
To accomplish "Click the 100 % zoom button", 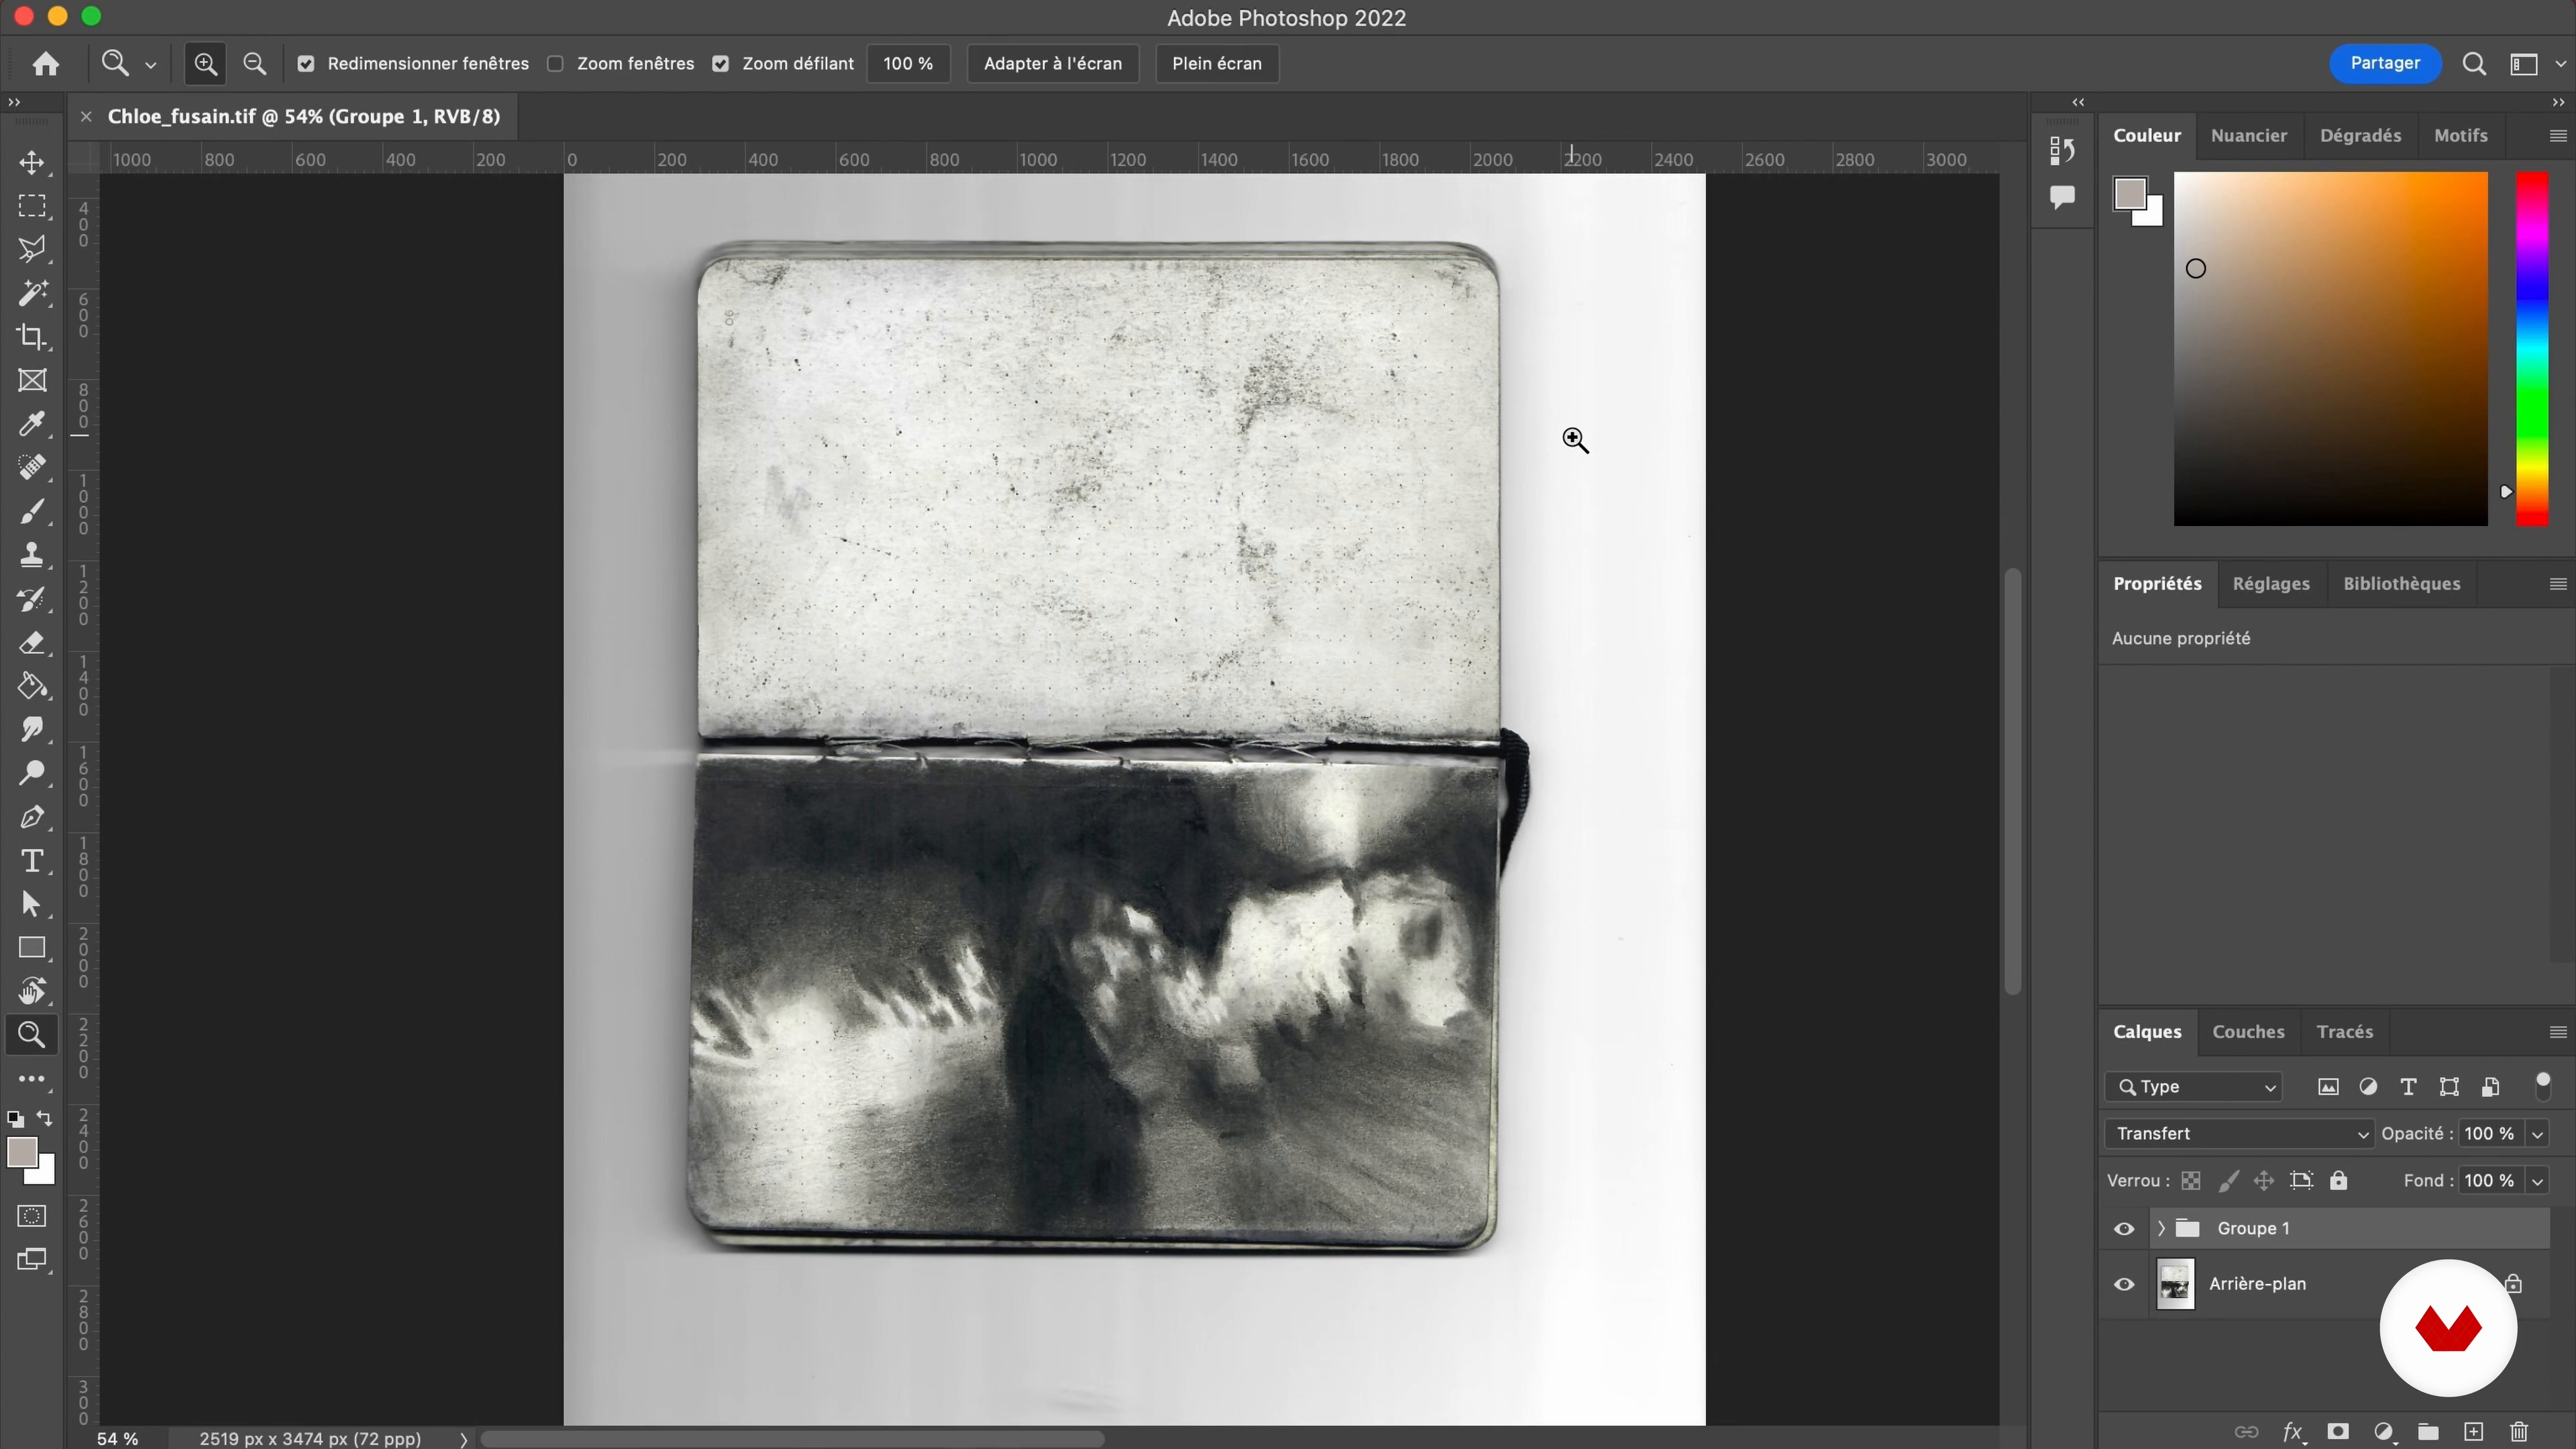I will click(907, 64).
